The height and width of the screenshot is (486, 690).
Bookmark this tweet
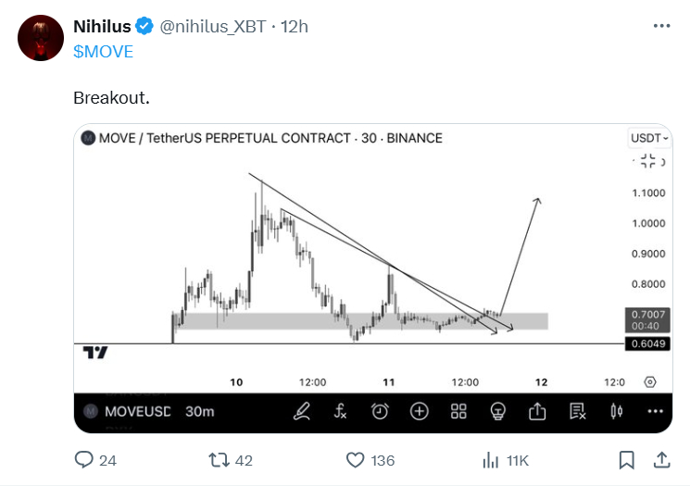626,460
